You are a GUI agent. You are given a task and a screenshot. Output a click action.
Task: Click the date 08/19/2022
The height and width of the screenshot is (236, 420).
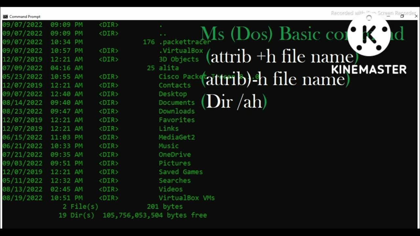coord(22,198)
